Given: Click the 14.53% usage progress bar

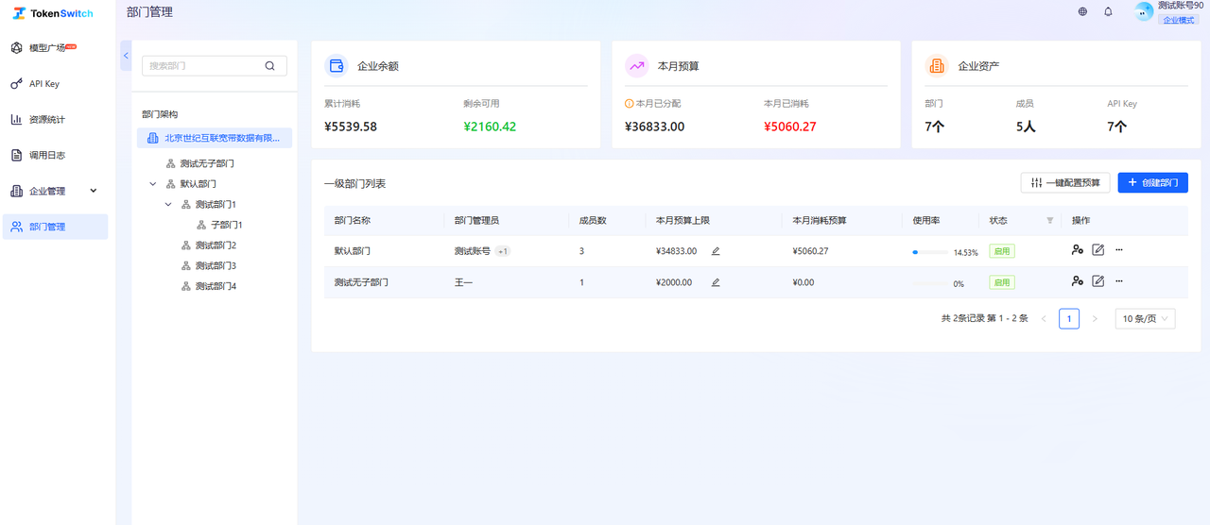Looking at the screenshot, I should click(930, 252).
